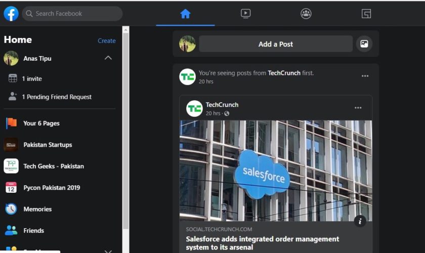The image size is (425, 253).
Task: Click the Create link
Action: (107, 40)
